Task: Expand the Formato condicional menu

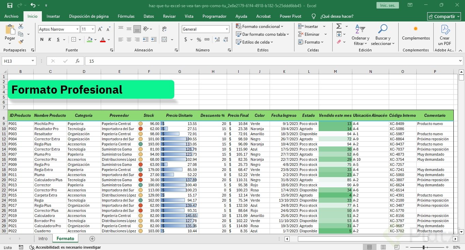Action: [x=259, y=26]
